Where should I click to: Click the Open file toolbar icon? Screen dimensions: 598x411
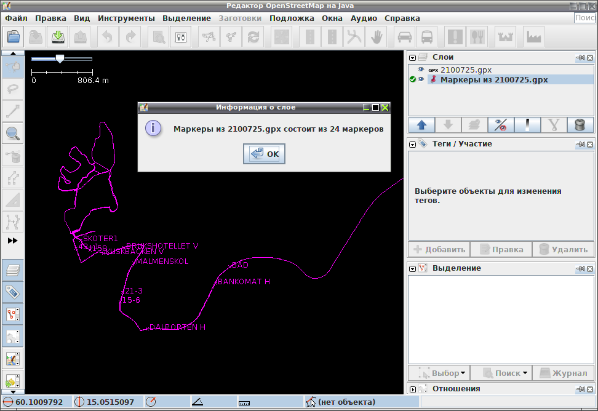tap(14, 37)
